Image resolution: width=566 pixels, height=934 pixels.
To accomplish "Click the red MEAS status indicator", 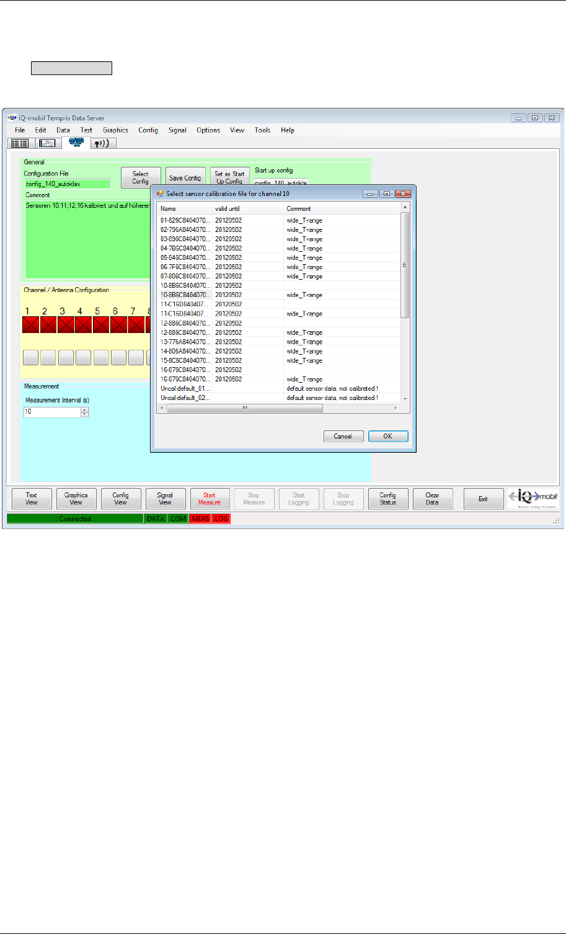I will coord(201,518).
